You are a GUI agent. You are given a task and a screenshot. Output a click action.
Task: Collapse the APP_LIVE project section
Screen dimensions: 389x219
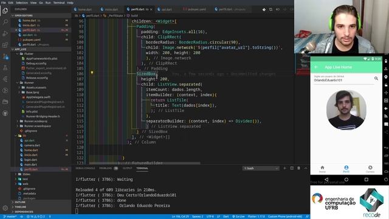click(41, 49)
